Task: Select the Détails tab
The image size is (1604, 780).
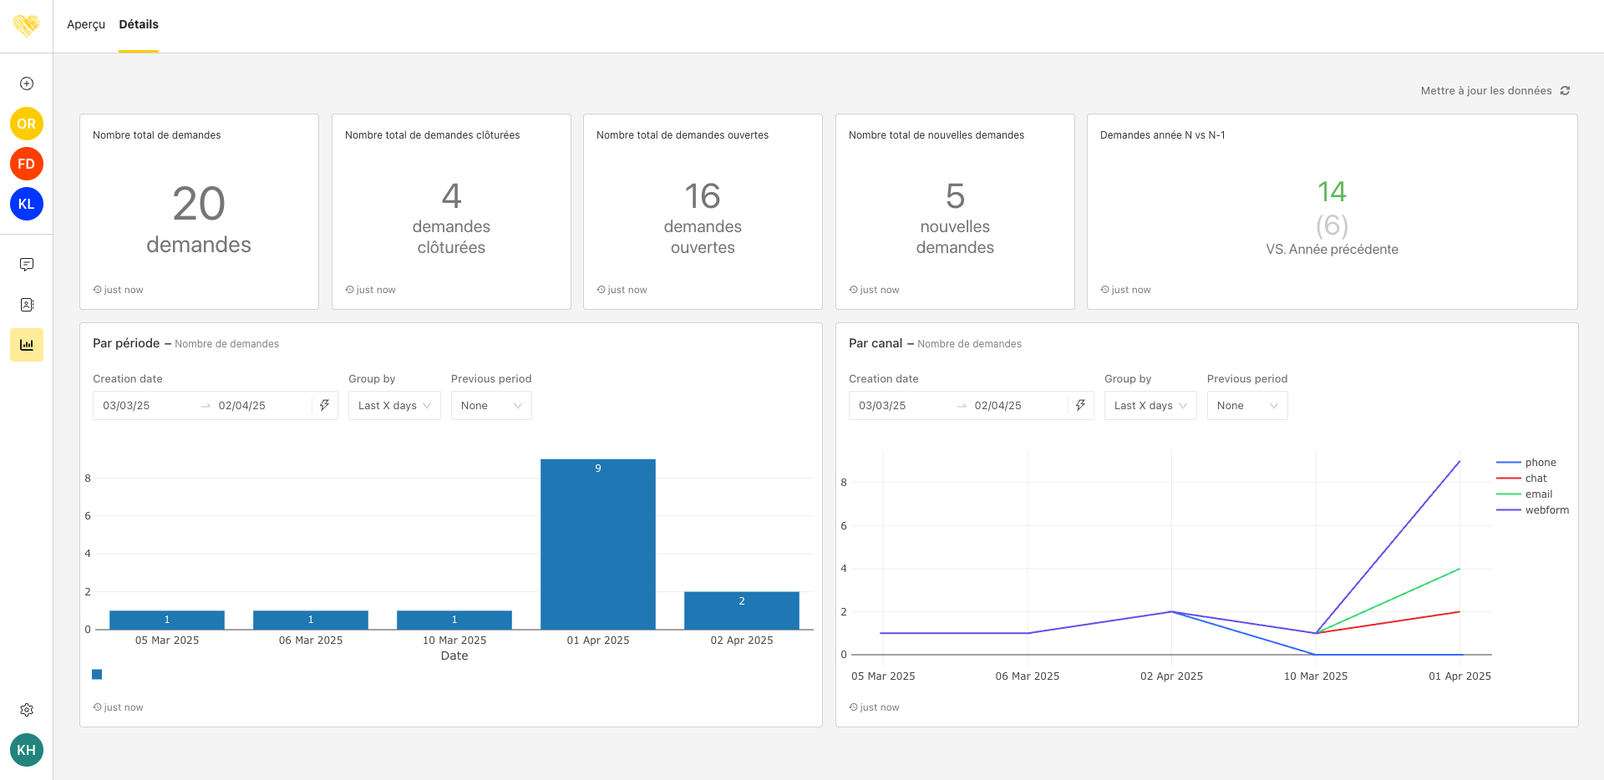Action: coord(139,25)
